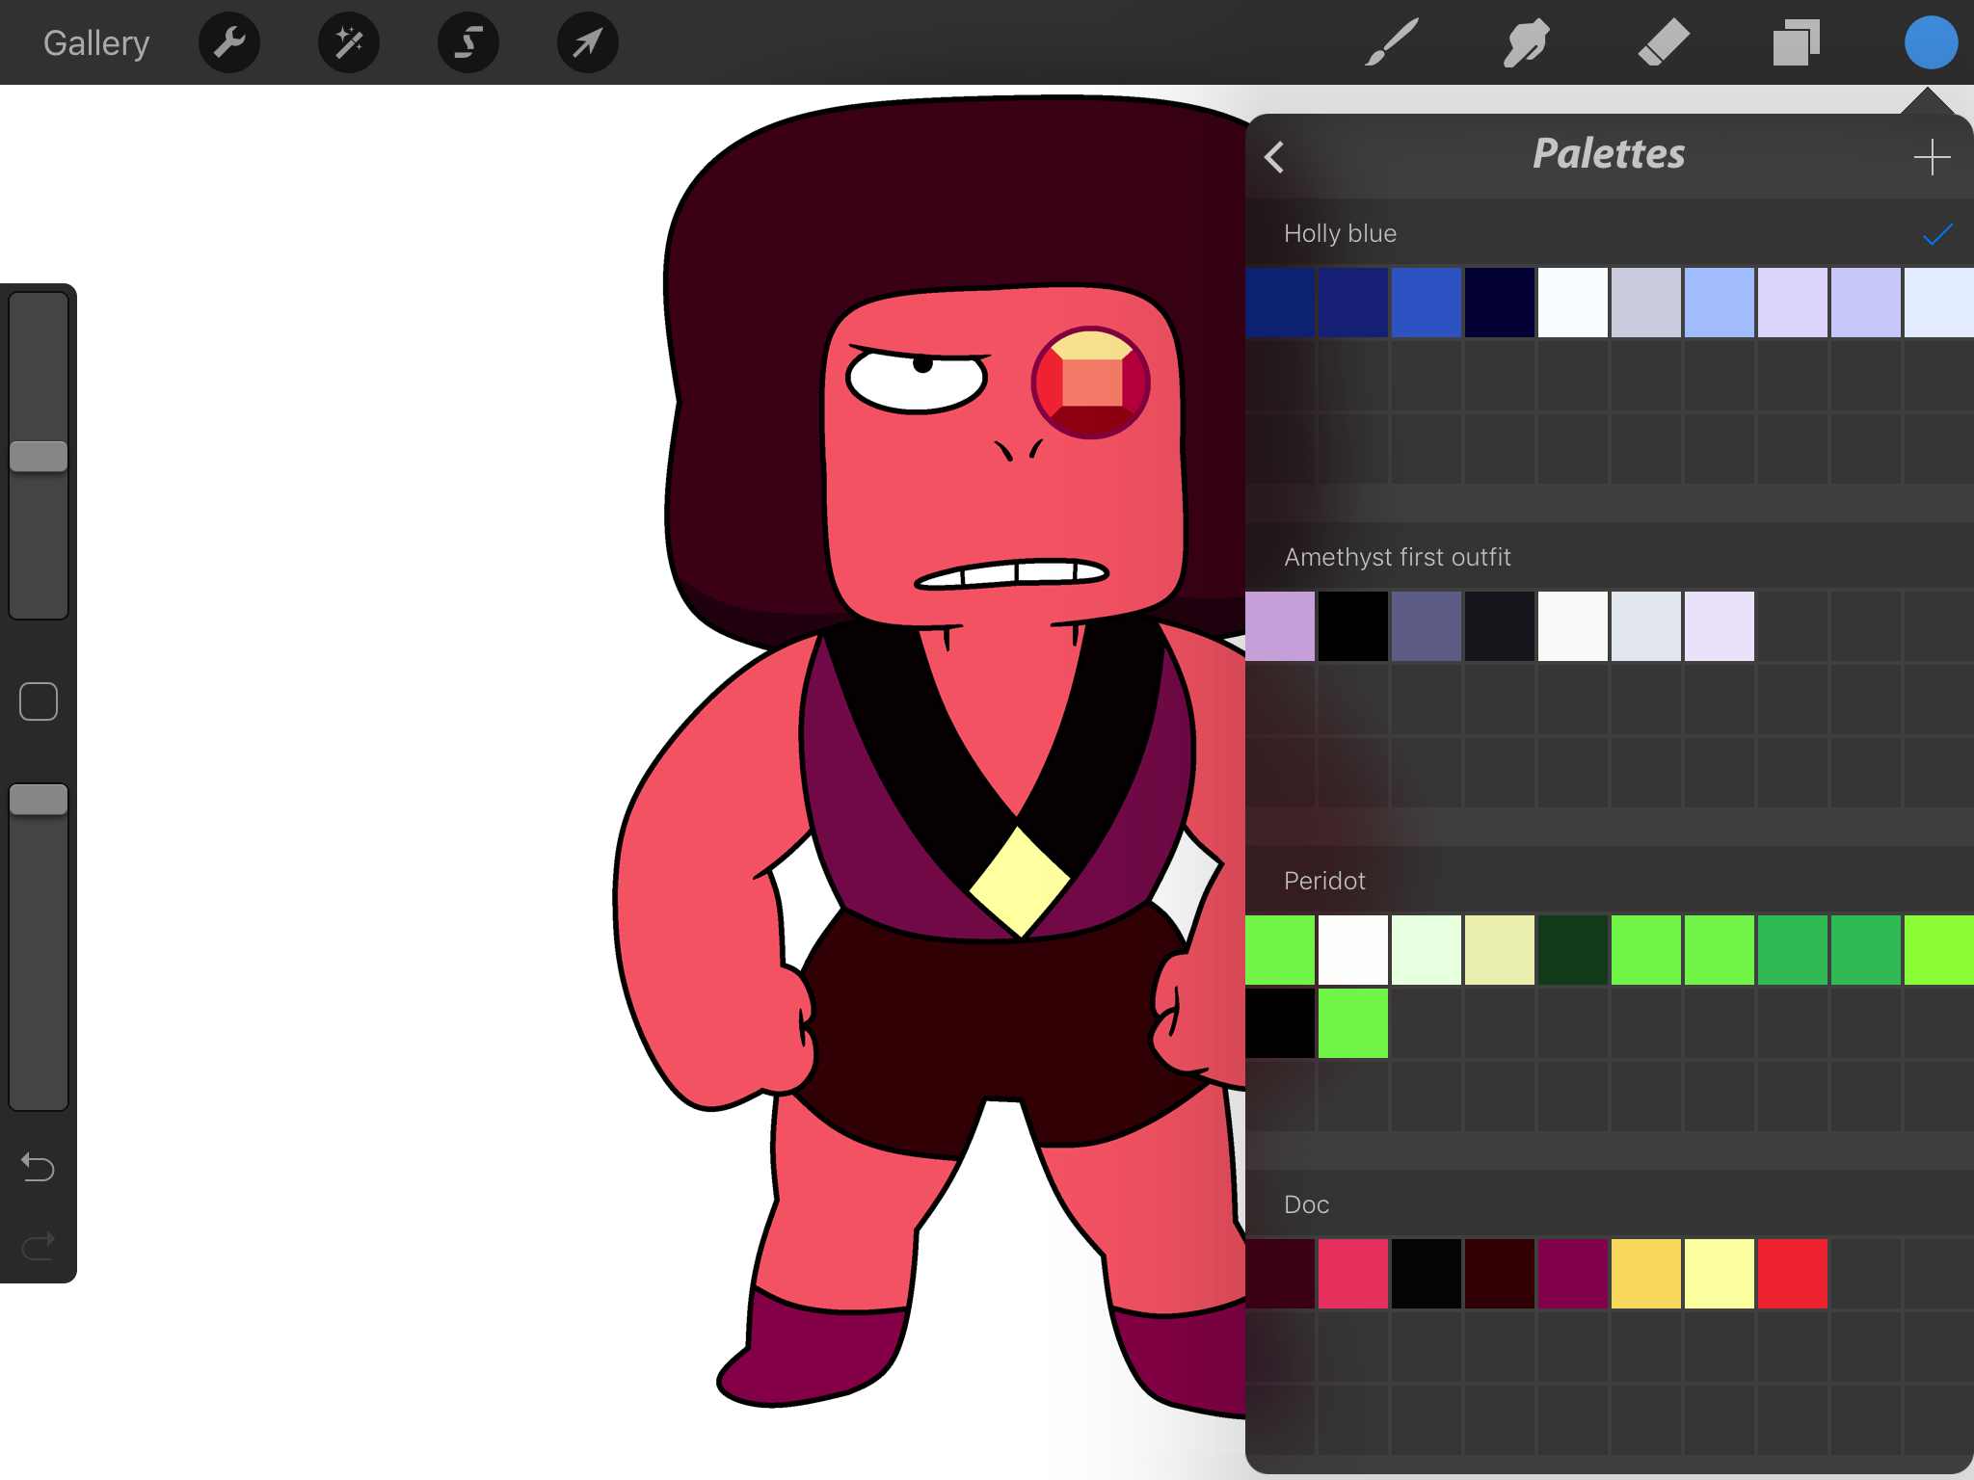The width and height of the screenshot is (1974, 1480).
Task: Pick the lilac swatch in Amethyst first outfit
Action: [x=1280, y=626]
